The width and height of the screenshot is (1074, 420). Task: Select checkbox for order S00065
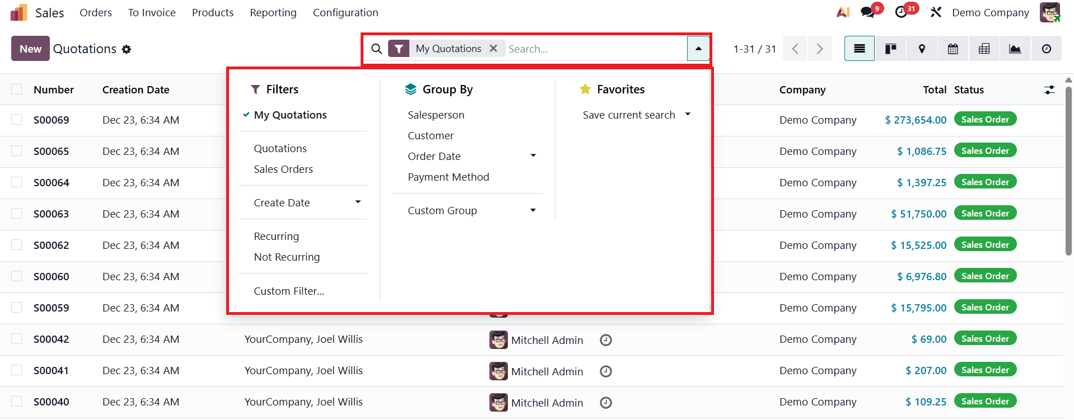(x=17, y=151)
